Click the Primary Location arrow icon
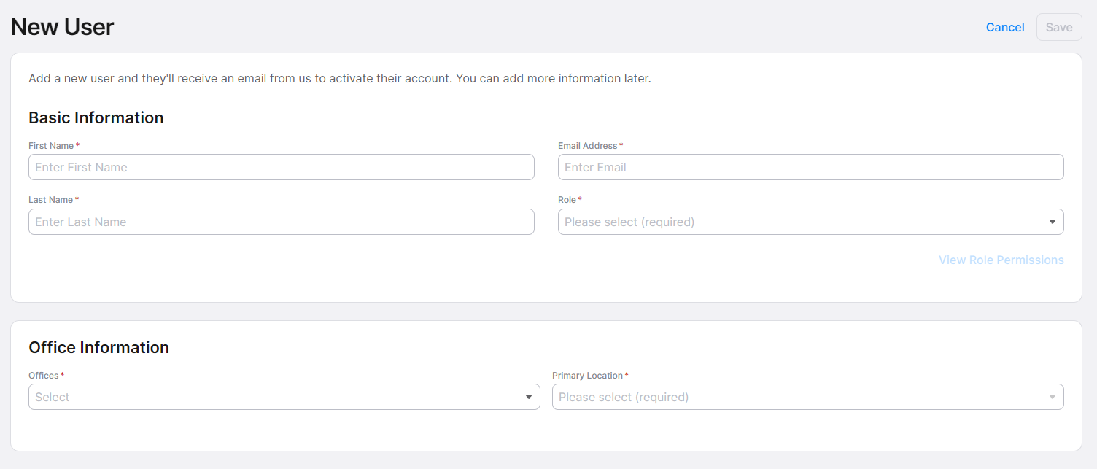The width and height of the screenshot is (1097, 469). tap(1052, 397)
